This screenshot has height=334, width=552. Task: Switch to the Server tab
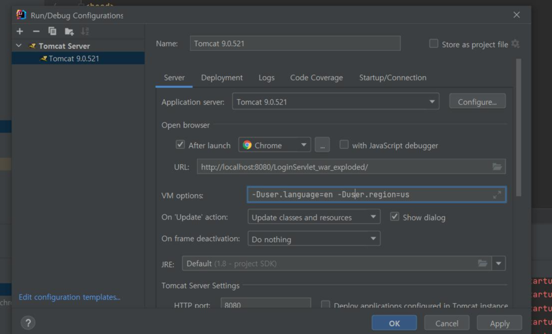click(x=174, y=77)
